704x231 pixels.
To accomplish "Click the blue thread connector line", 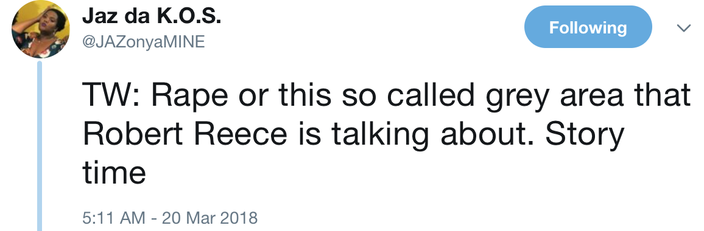I will click(40, 147).
